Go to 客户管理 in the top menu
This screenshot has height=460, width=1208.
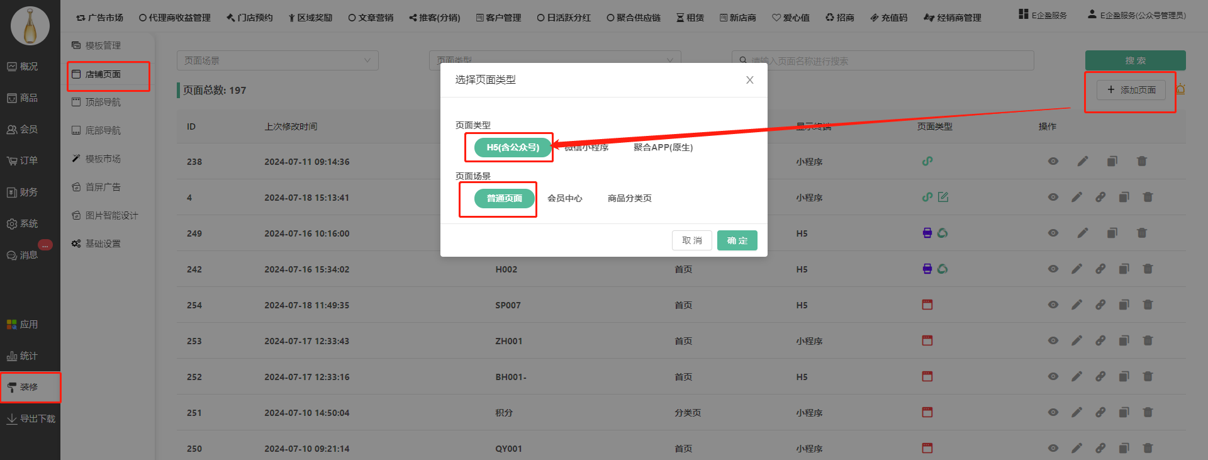[498, 18]
